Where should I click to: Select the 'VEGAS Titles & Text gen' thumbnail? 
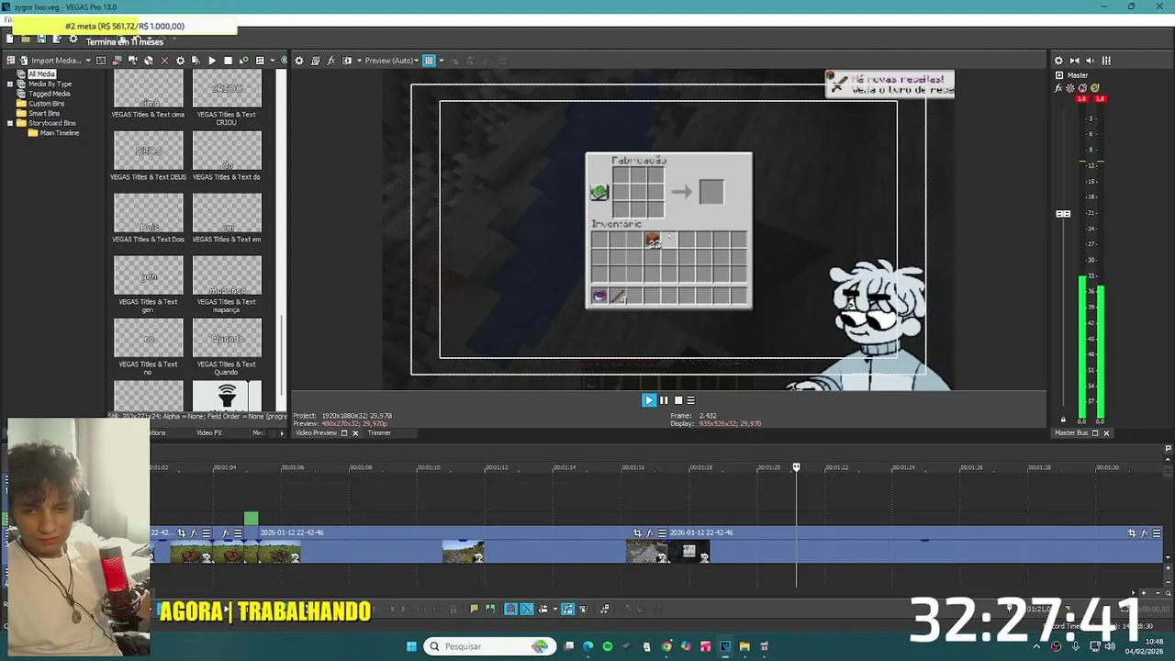click(149, 275)
